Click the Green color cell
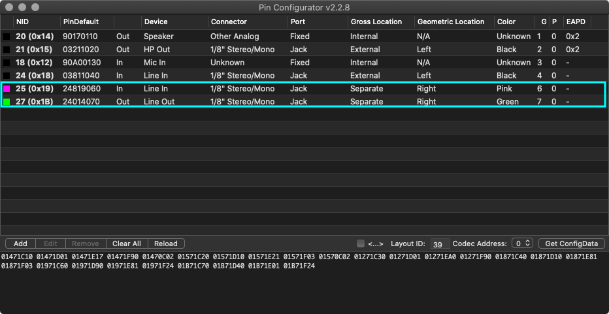Screen dimensions: 609x314 coord(507,102)
